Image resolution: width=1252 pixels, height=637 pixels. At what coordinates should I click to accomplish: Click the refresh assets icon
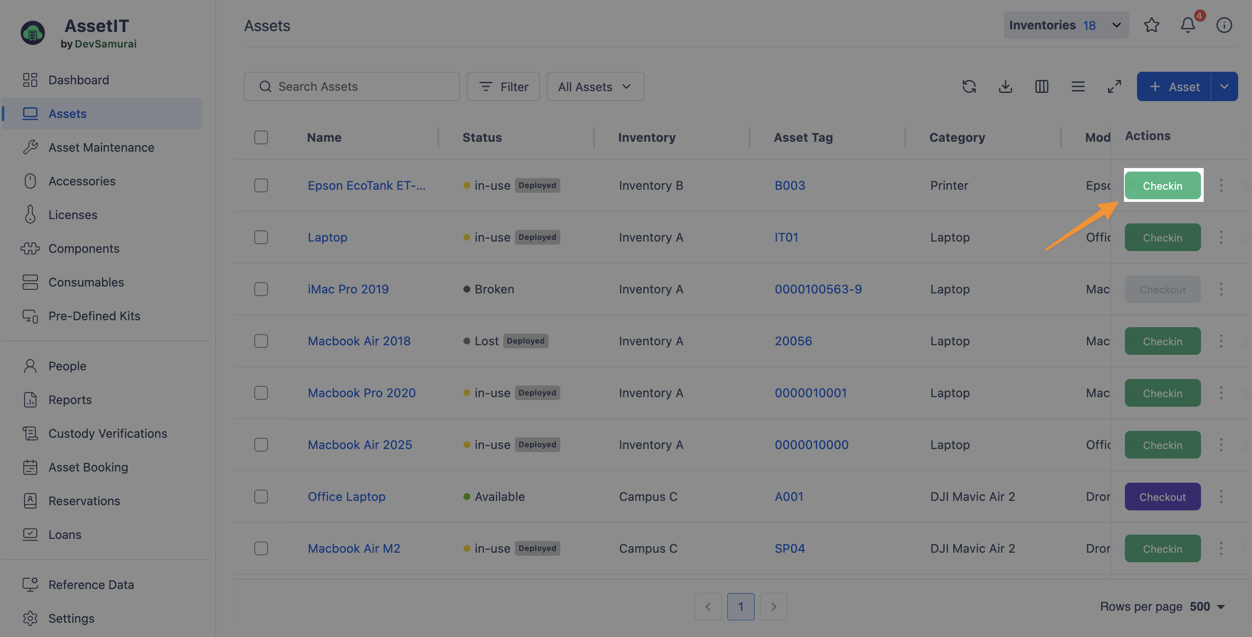coord(969,86)
